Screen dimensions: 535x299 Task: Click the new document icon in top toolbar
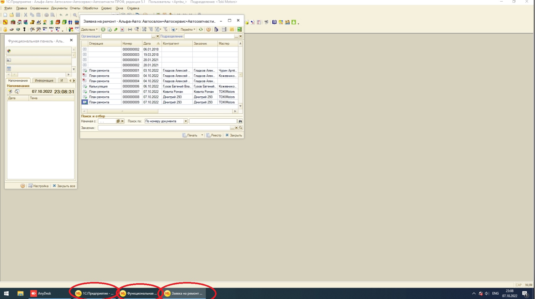[x=5, y=15]
